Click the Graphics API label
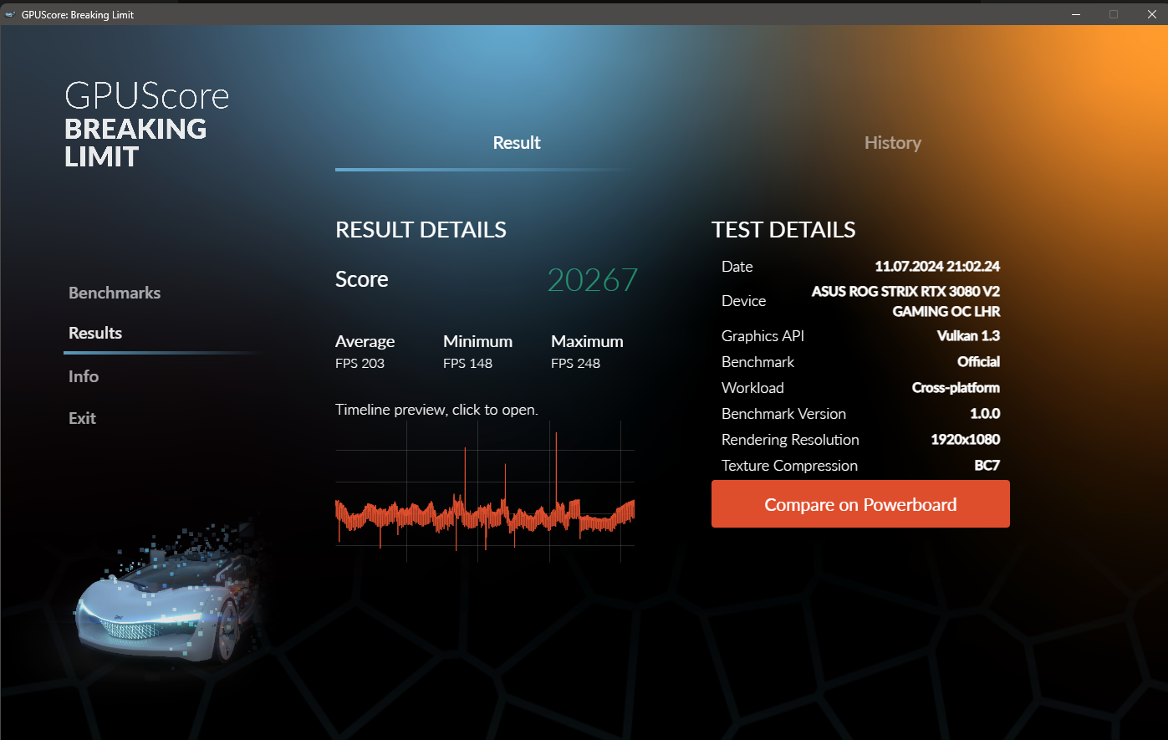 [x=763, y=336]
